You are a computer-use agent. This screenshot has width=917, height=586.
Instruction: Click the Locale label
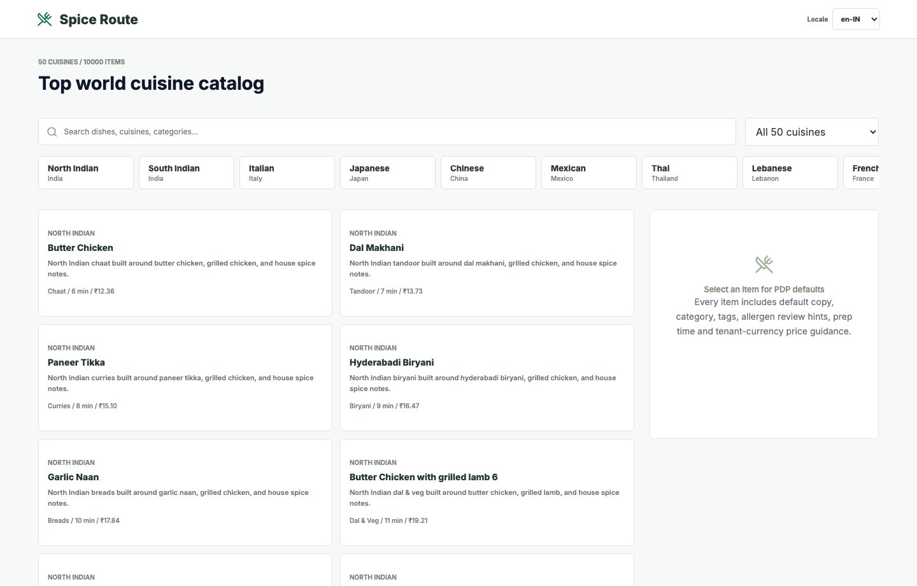(818, 19)
